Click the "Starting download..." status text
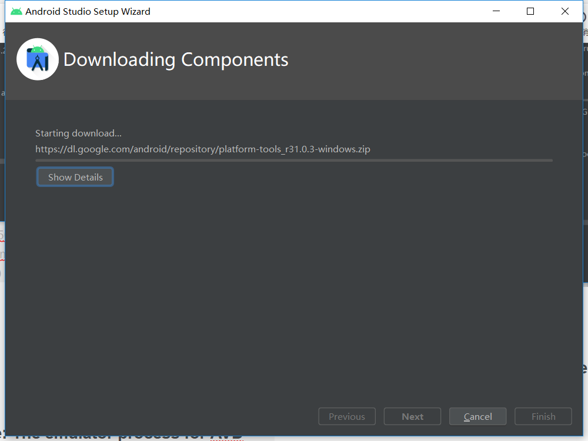Screen dimensions: 588x441 tap(78, 133)
